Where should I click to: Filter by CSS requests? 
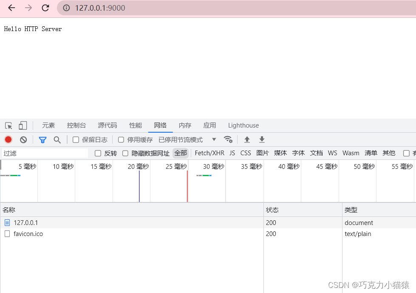[246, 153]
